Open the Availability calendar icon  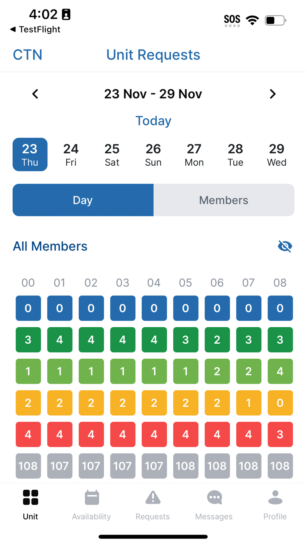point(92,497)
